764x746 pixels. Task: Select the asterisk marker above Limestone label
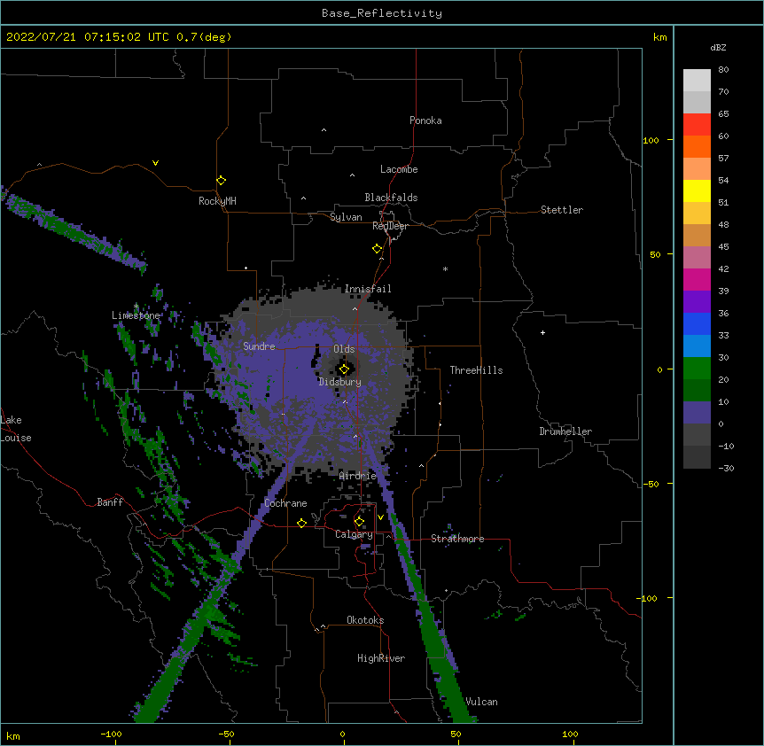[136, 307]
